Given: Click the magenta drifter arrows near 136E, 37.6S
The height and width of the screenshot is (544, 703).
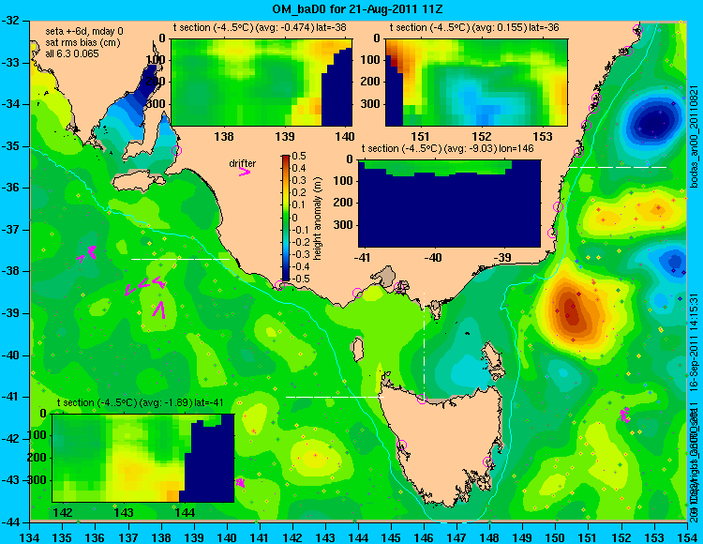Looking at the screenshot, I should point(87,253).
